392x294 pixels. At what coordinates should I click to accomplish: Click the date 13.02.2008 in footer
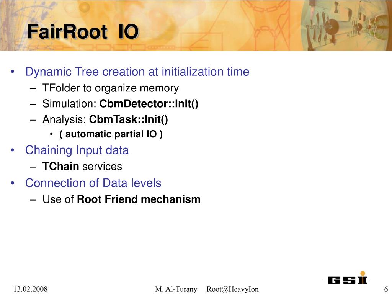(x=30, y=289)
